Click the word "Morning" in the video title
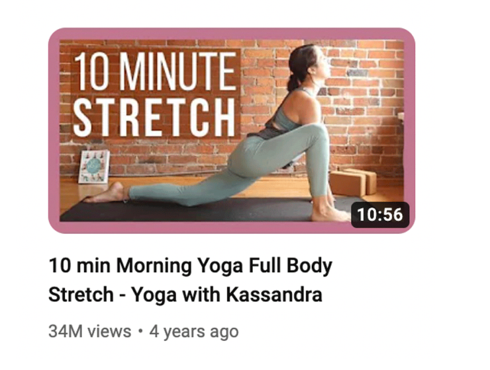The height and width of the screenshot is (370, 490). tap(154, 267)
